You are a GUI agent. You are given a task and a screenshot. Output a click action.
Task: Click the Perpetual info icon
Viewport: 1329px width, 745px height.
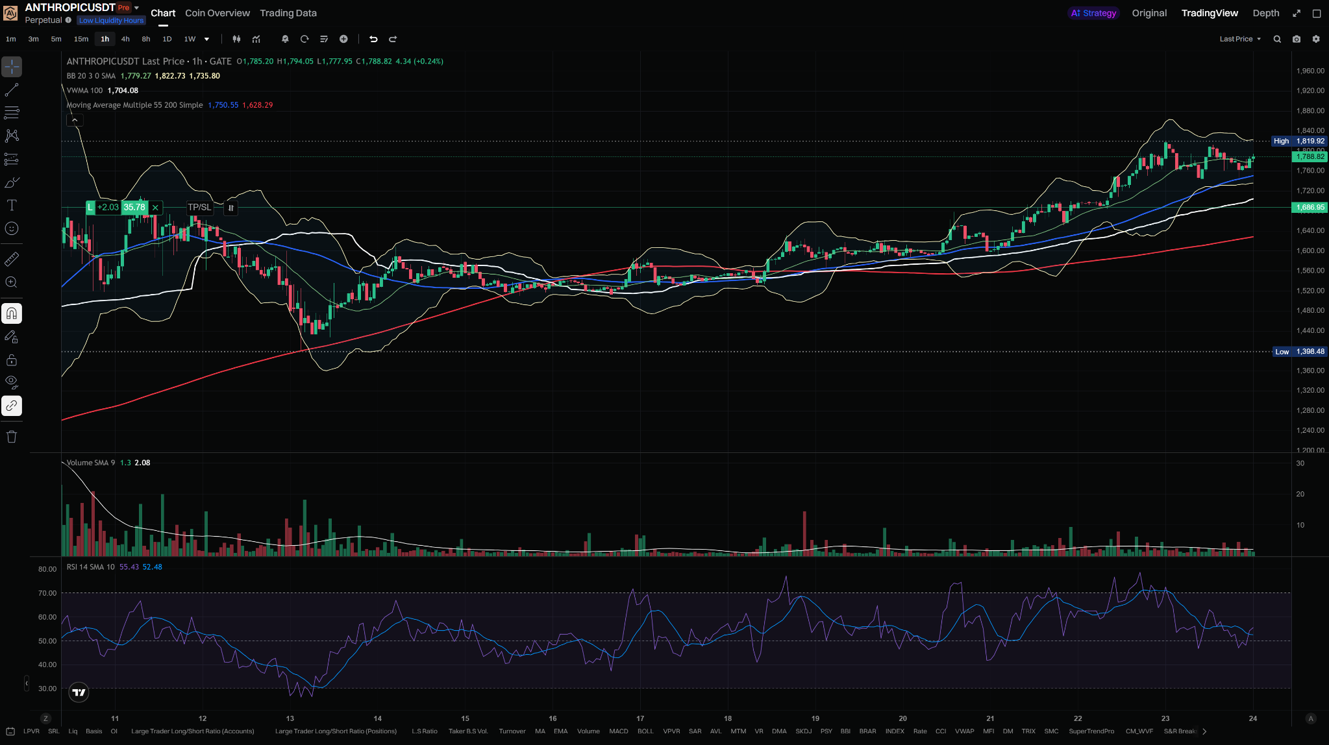coord(68,20)
